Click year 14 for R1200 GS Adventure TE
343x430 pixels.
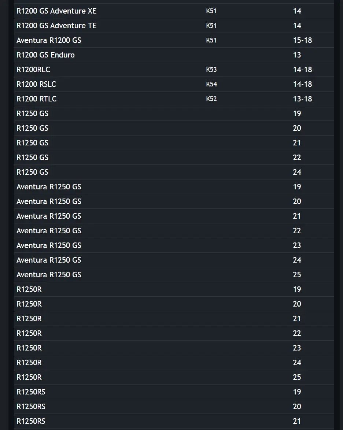[297, 26]
